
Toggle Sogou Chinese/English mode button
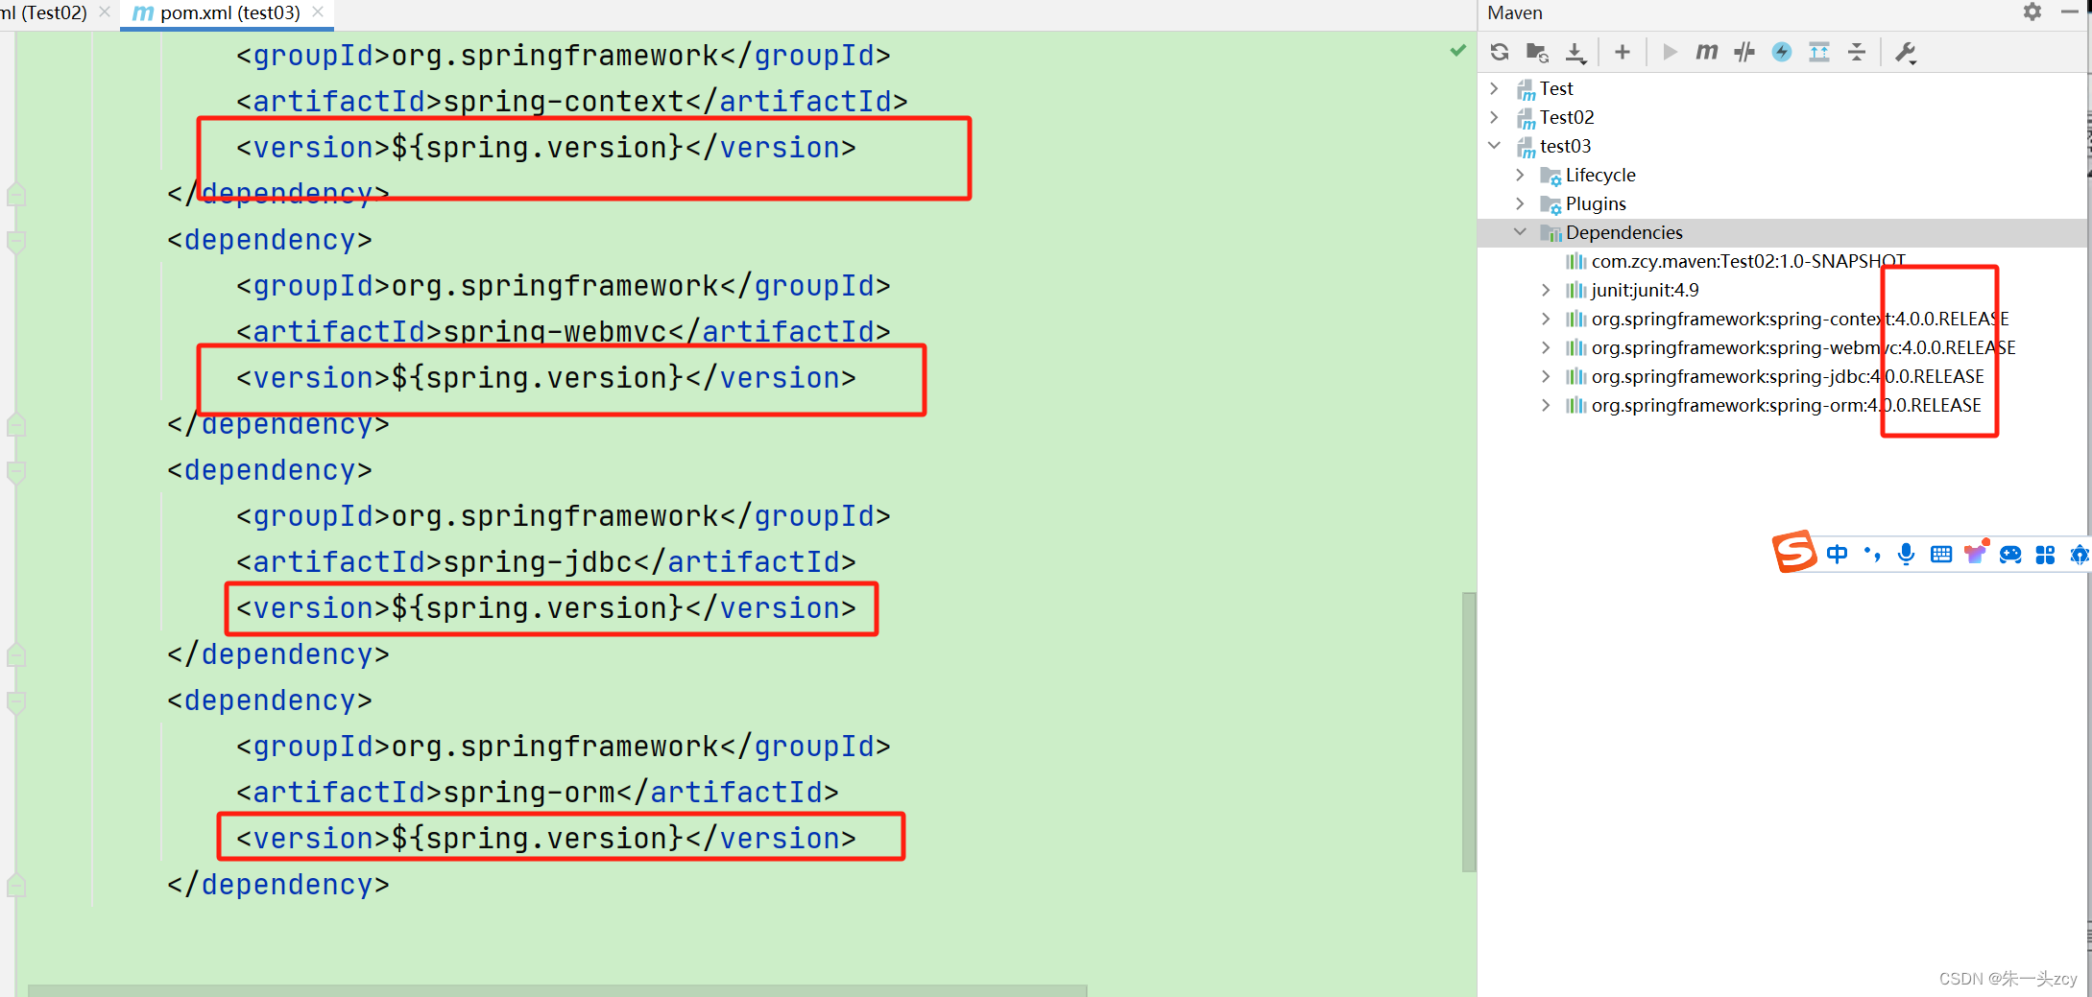coord(1837,554)
